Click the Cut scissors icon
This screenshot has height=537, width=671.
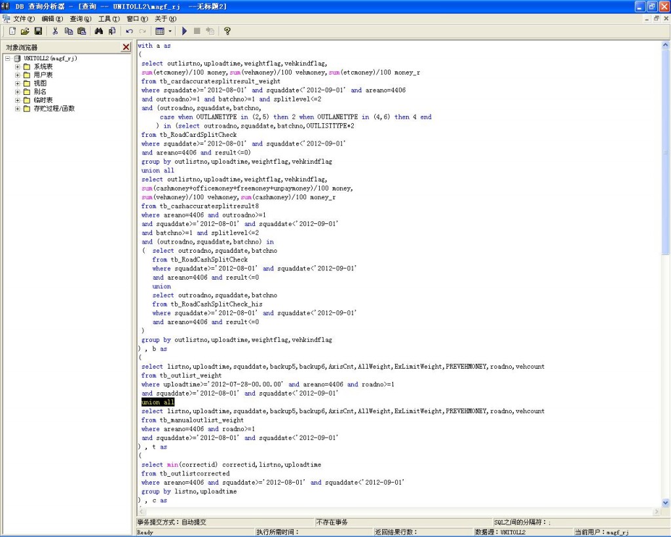click(x=55, y=31)
